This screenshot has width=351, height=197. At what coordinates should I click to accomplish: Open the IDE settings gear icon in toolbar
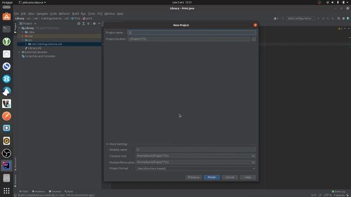coord(343,19)
